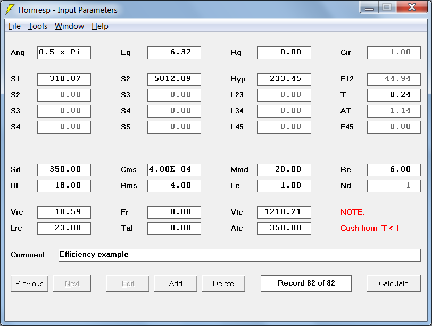The width and height of the screenshot is (432, 326).
Task: Click the L45 input field
Action: coord(284,127)
